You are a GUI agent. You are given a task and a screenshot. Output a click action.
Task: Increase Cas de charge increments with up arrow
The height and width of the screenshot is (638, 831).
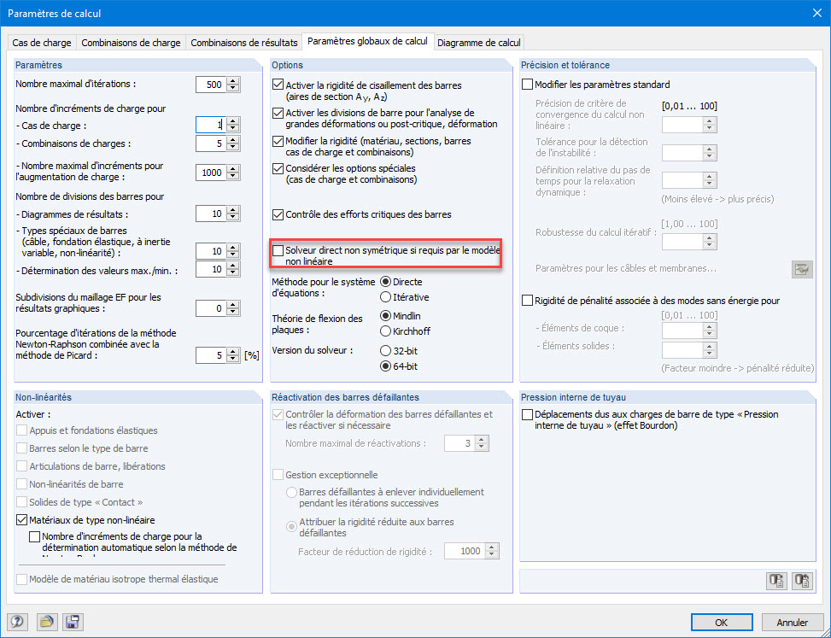(x=233, y=120)
